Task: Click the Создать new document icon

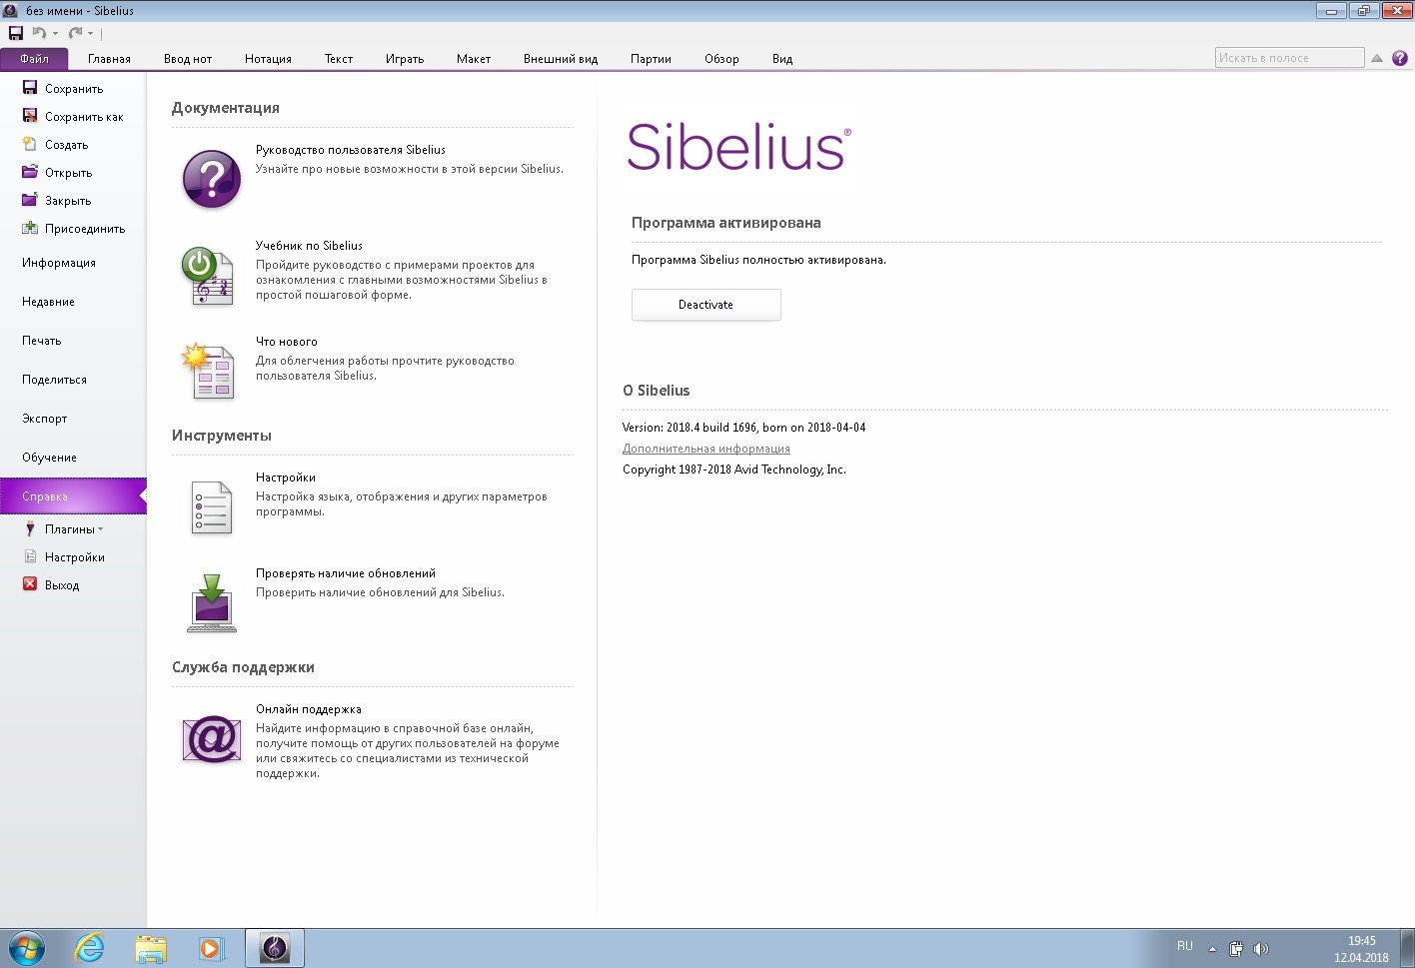Action: coord(30,144)
